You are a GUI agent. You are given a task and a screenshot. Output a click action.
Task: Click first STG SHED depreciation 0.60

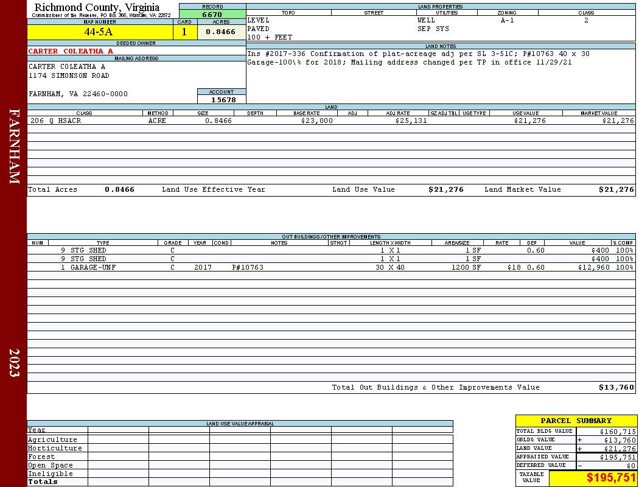536,251
